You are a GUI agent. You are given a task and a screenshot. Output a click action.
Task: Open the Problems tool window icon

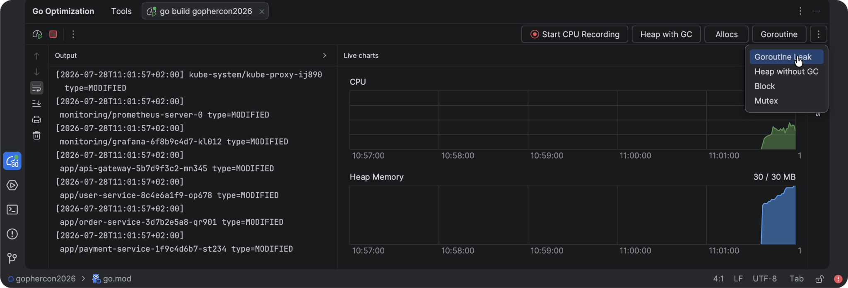[12, 234]
